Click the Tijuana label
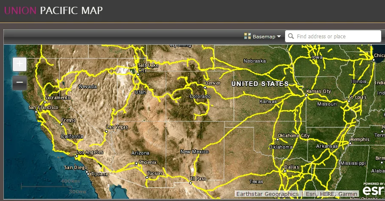Viewport: 385px width, 201px height. 99,174
